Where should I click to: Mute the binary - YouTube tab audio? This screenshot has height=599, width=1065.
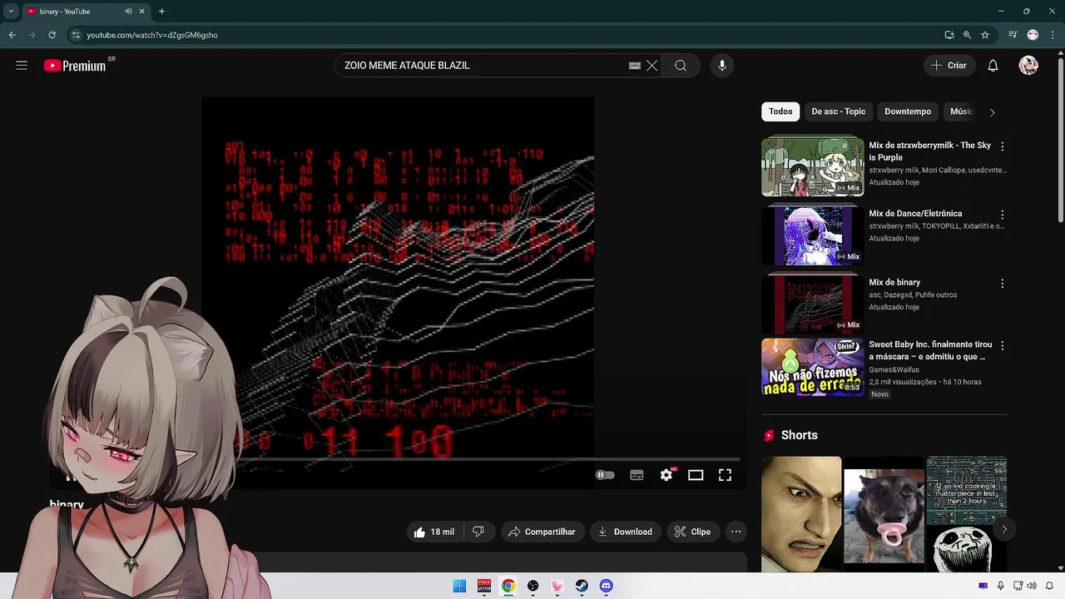tap(128, 12)
